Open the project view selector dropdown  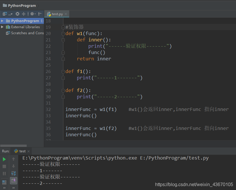(7, 14)
